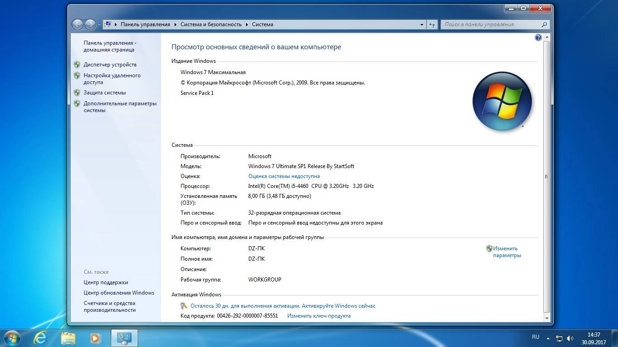Viewport: 618px width, 347px height.
Task: Click the scrollbar down arrow
Action: click(547, 318)
